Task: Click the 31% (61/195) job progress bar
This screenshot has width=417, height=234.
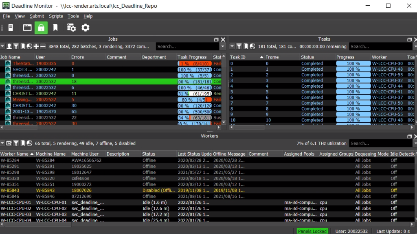Action: [x=195, y=94]
